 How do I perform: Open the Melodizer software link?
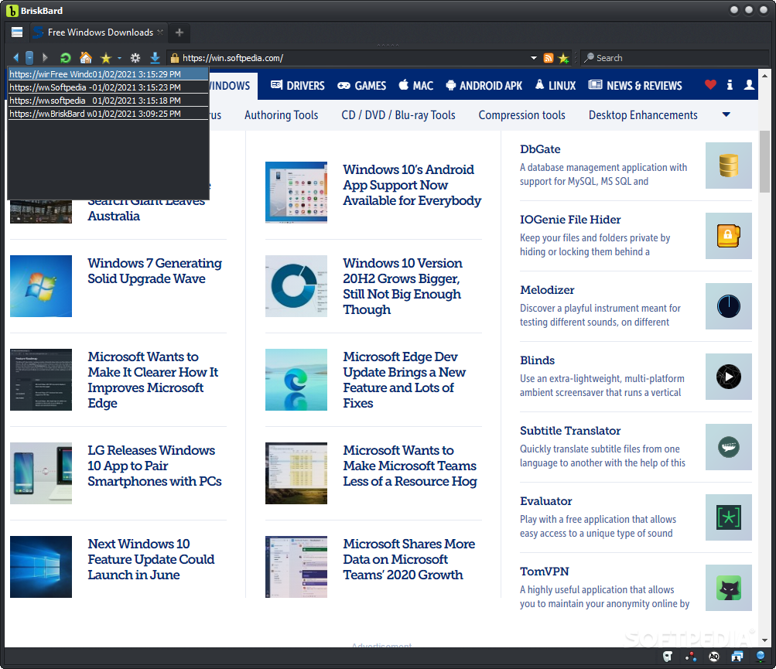[x=547, y=289]
